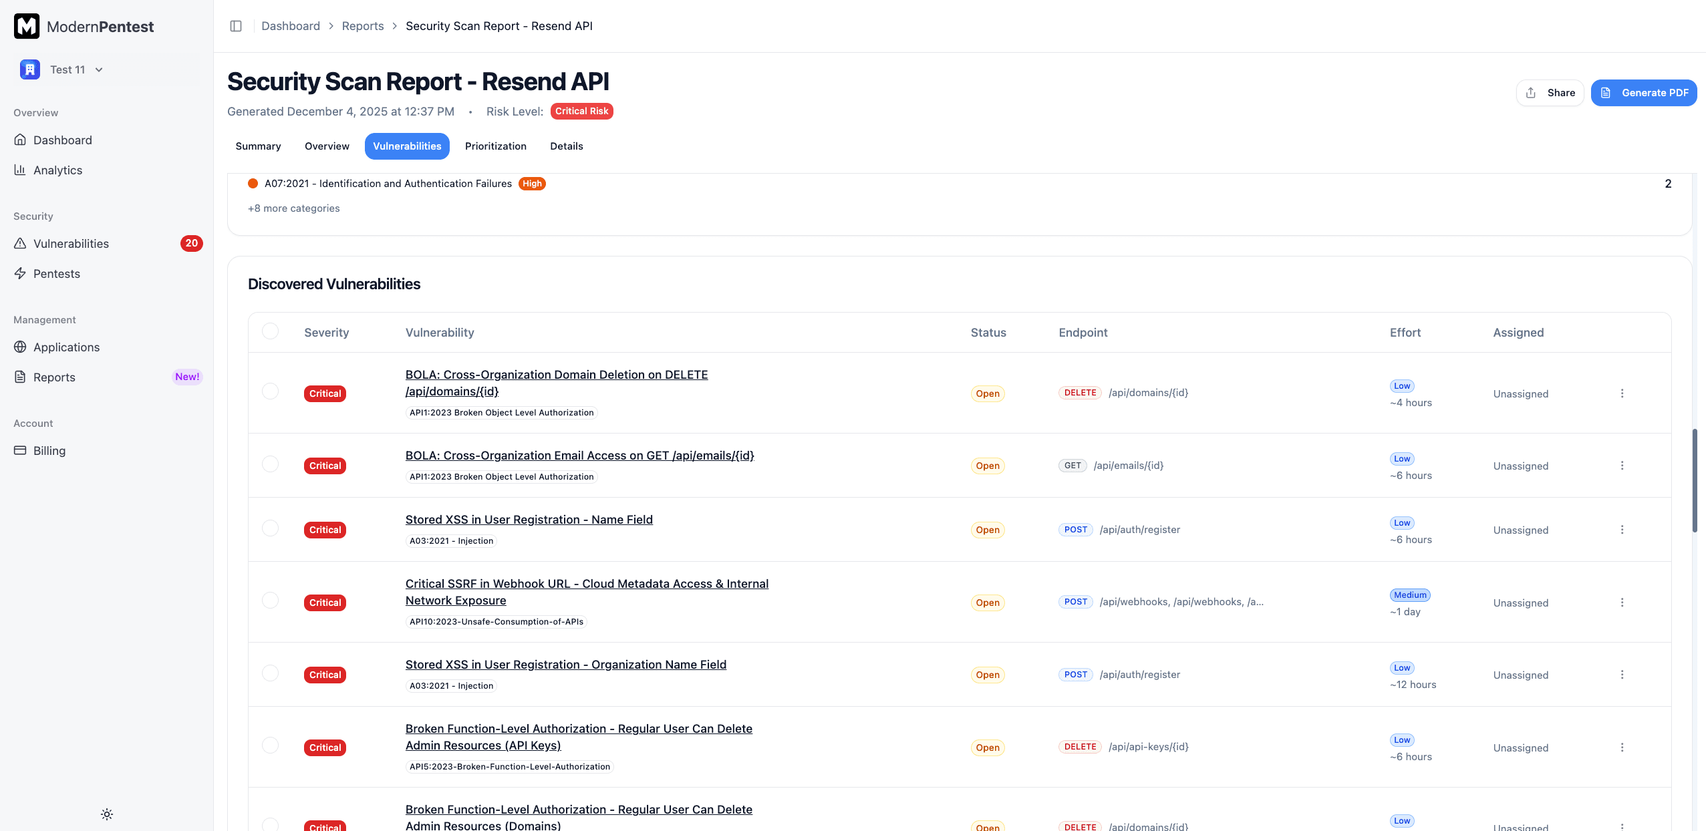Open Billing under Account
This screenshot has height=831, width=1706.
49,450
